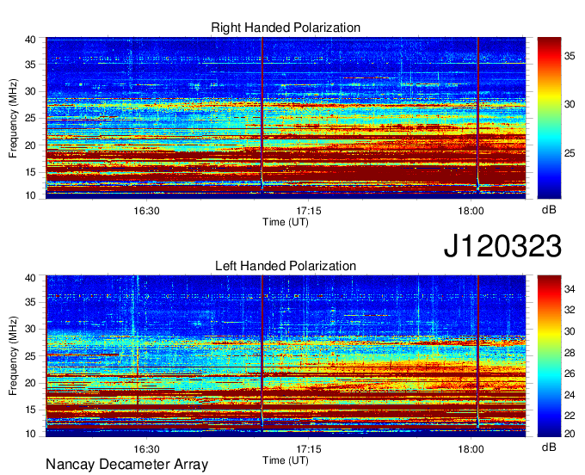585x475 pixels.
Task: Click the 25 MHz tick on Left Handed plot
Action: (30, 356)
